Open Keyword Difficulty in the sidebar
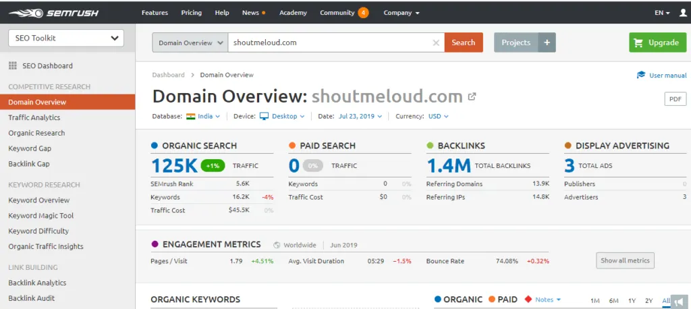 [38, 231]
